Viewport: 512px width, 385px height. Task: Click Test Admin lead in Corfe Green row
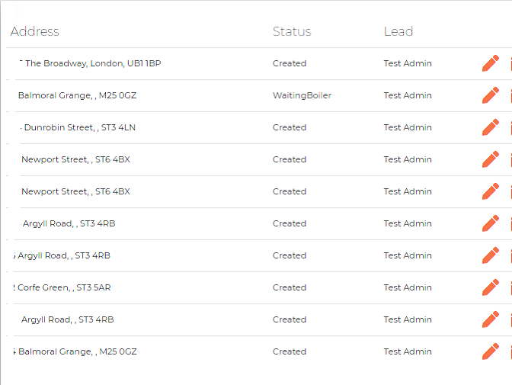click(x=408, y=287)
